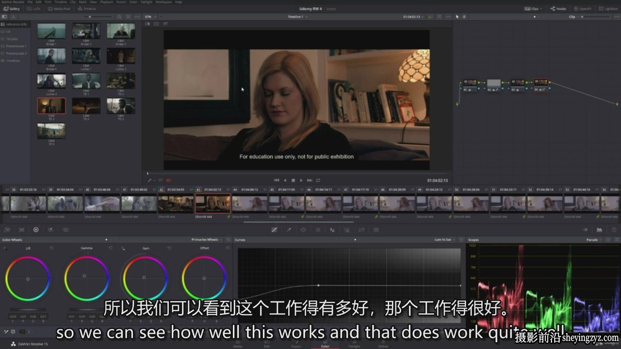Select the Bridge 1 gallery still
Screen dimensions: 621x349
tap(51, 32)
